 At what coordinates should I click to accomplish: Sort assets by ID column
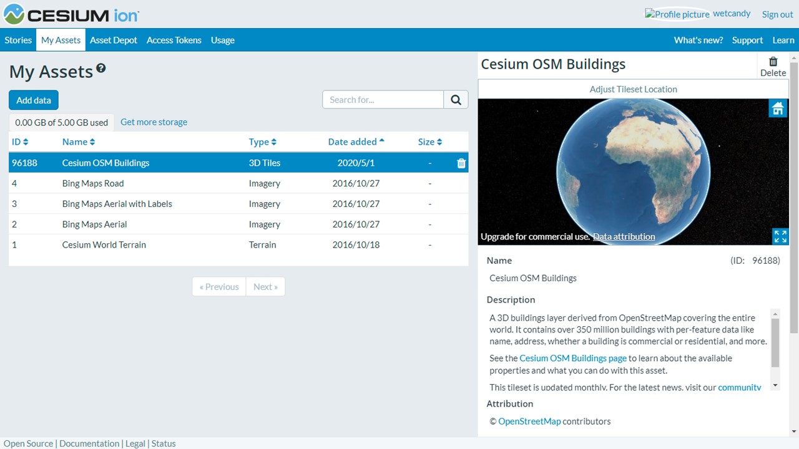(x=20, y=142)
